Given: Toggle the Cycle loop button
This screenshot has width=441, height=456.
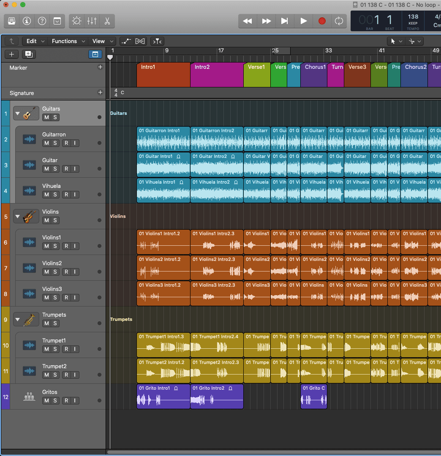Looking at the screenshot, I should coord(339,21).
